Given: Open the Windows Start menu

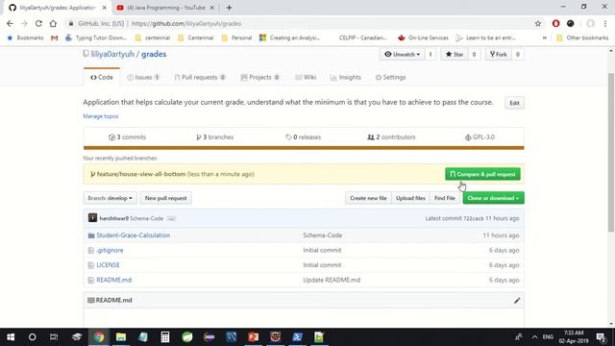Looking at the screenshot, I should point(11,337).
